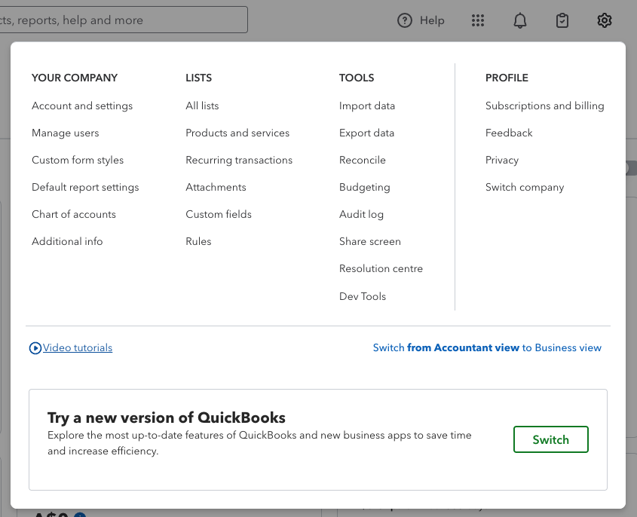Select Import data tool
The image size is (637, 517).
[367, 106]
